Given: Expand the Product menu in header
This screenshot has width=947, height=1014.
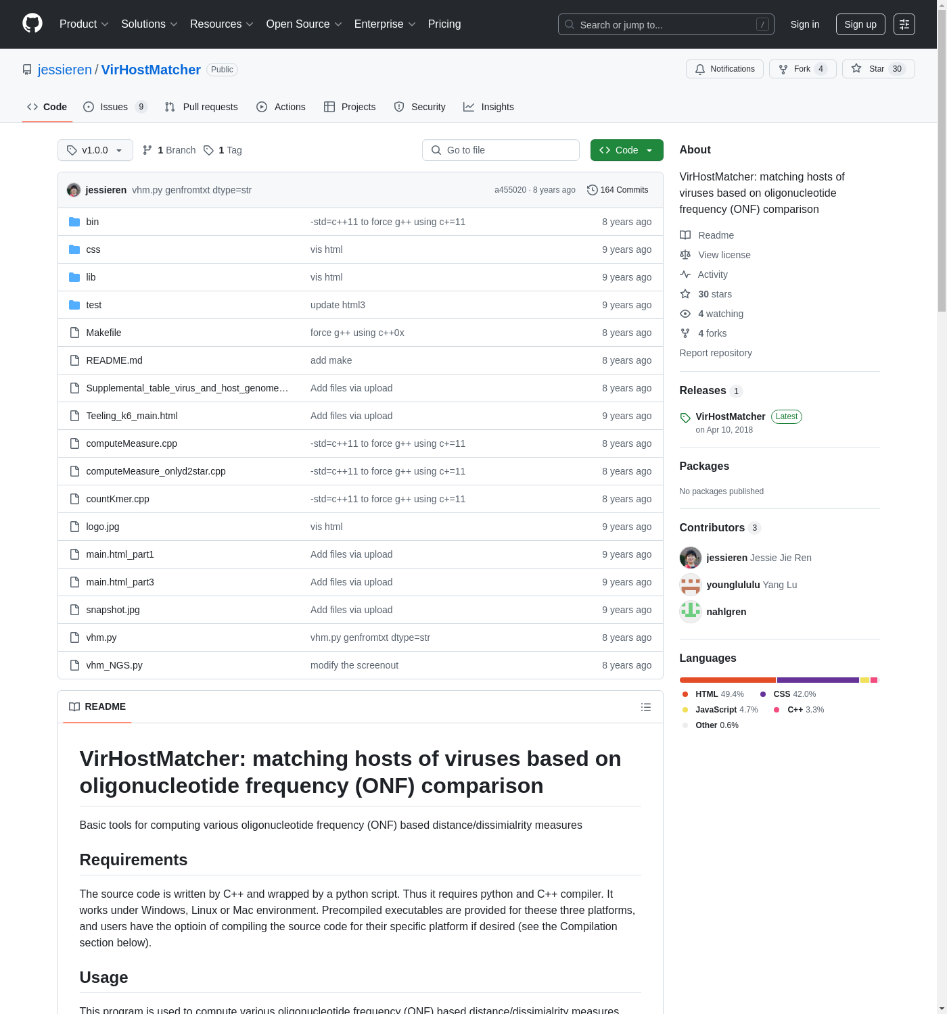Looking at the screenshot, I should click(84, 24).
